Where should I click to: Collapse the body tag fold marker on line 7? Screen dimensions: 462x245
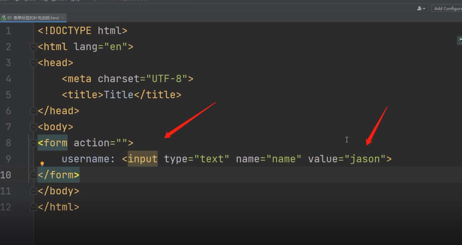pos(33,127)
